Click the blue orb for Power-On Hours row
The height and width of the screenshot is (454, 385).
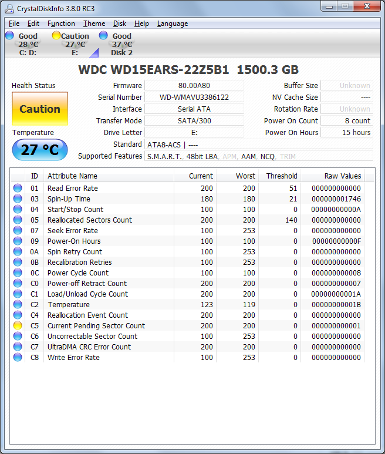(x=18, y=241)
